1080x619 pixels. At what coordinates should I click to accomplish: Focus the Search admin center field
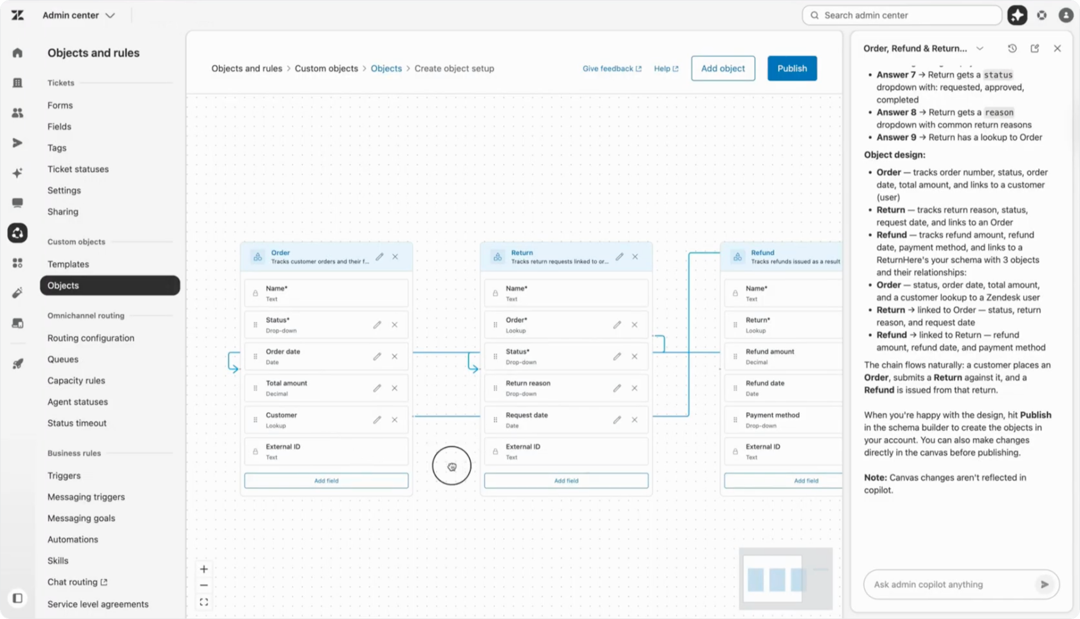pyautogui.click(x=902, y=15)
